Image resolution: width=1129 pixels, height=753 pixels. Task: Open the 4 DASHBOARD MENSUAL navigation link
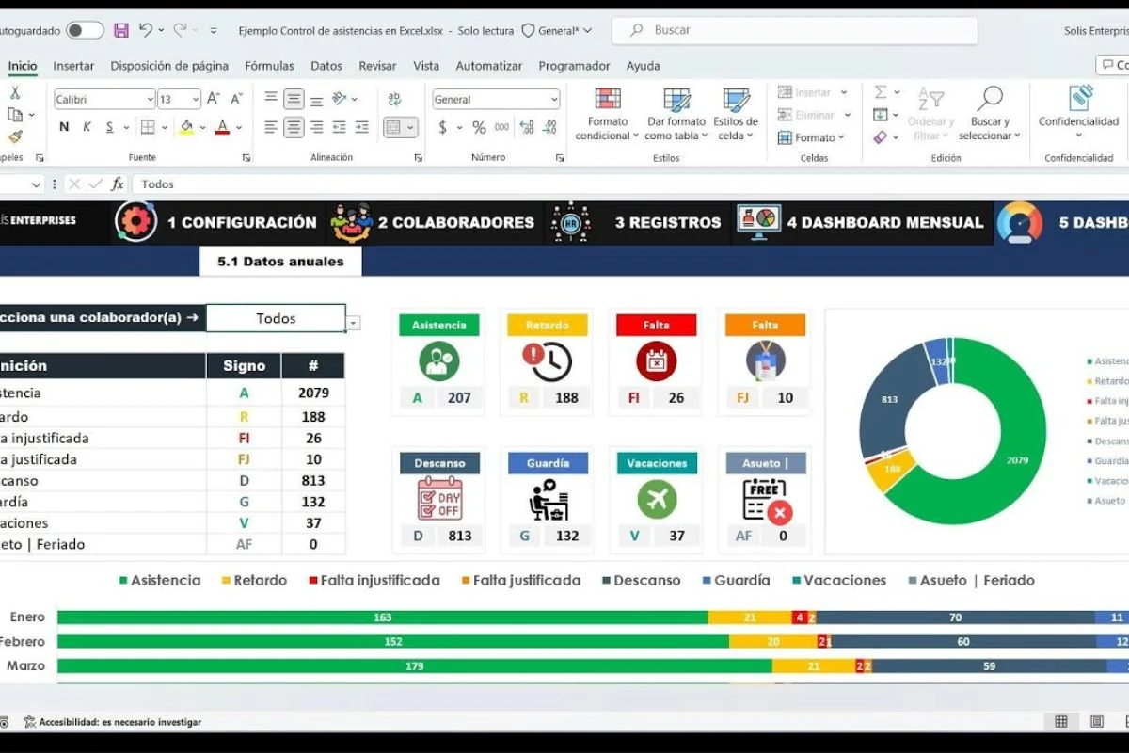point(884,223)
